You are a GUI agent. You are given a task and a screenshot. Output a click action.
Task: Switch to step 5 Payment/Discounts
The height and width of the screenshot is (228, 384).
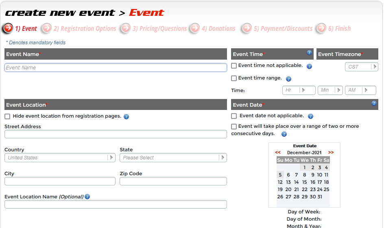pos(277,28)
